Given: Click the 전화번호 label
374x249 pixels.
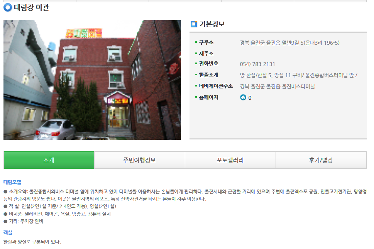Looking at the screenshot, I should [208, 64].
